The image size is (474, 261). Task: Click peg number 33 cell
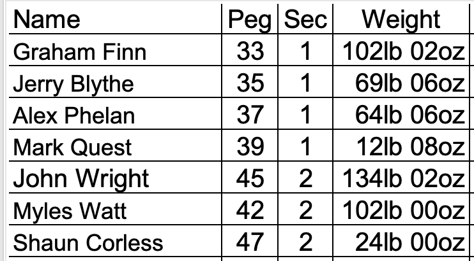[250, 50]
